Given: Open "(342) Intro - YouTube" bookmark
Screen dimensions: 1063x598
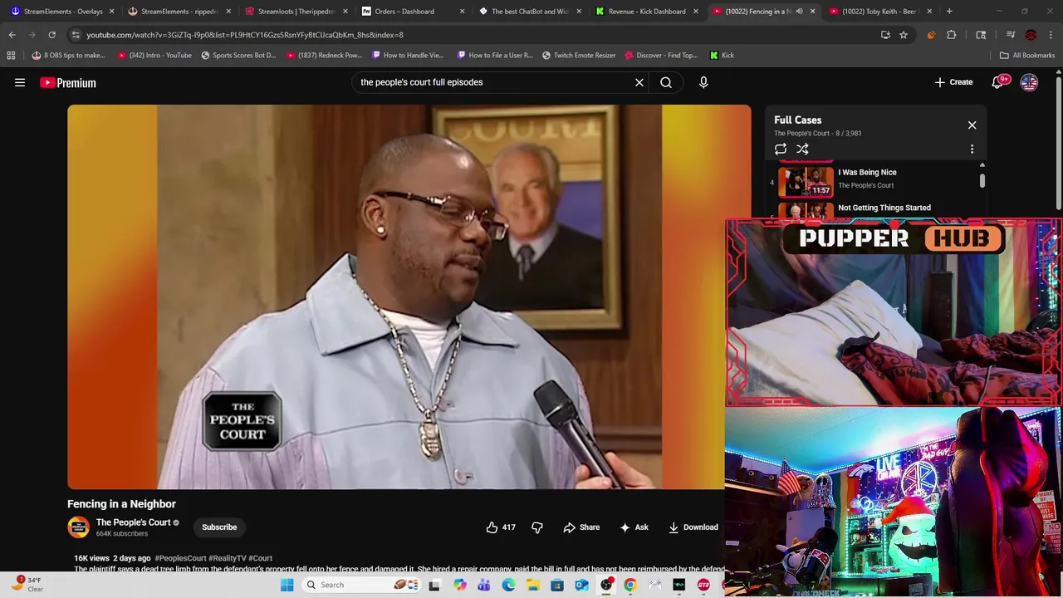Looking at the screenshot, I should pyautogui.click(x=154, y=56).
